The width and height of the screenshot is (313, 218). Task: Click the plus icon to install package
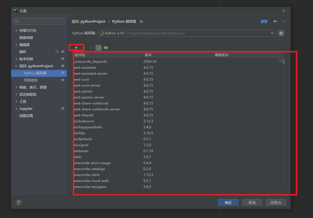pyautogui.click(x=76, y=48)
